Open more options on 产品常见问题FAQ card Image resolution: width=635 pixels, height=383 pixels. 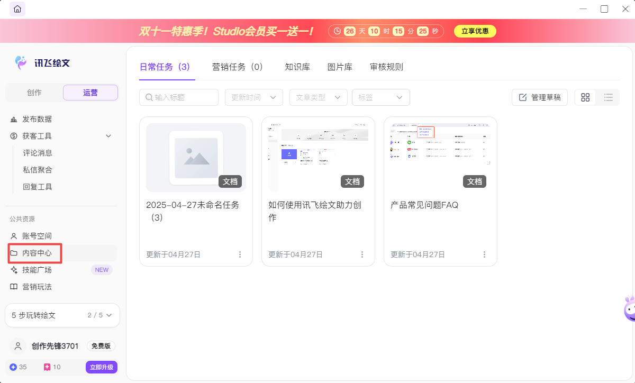[x=484, y=254]
